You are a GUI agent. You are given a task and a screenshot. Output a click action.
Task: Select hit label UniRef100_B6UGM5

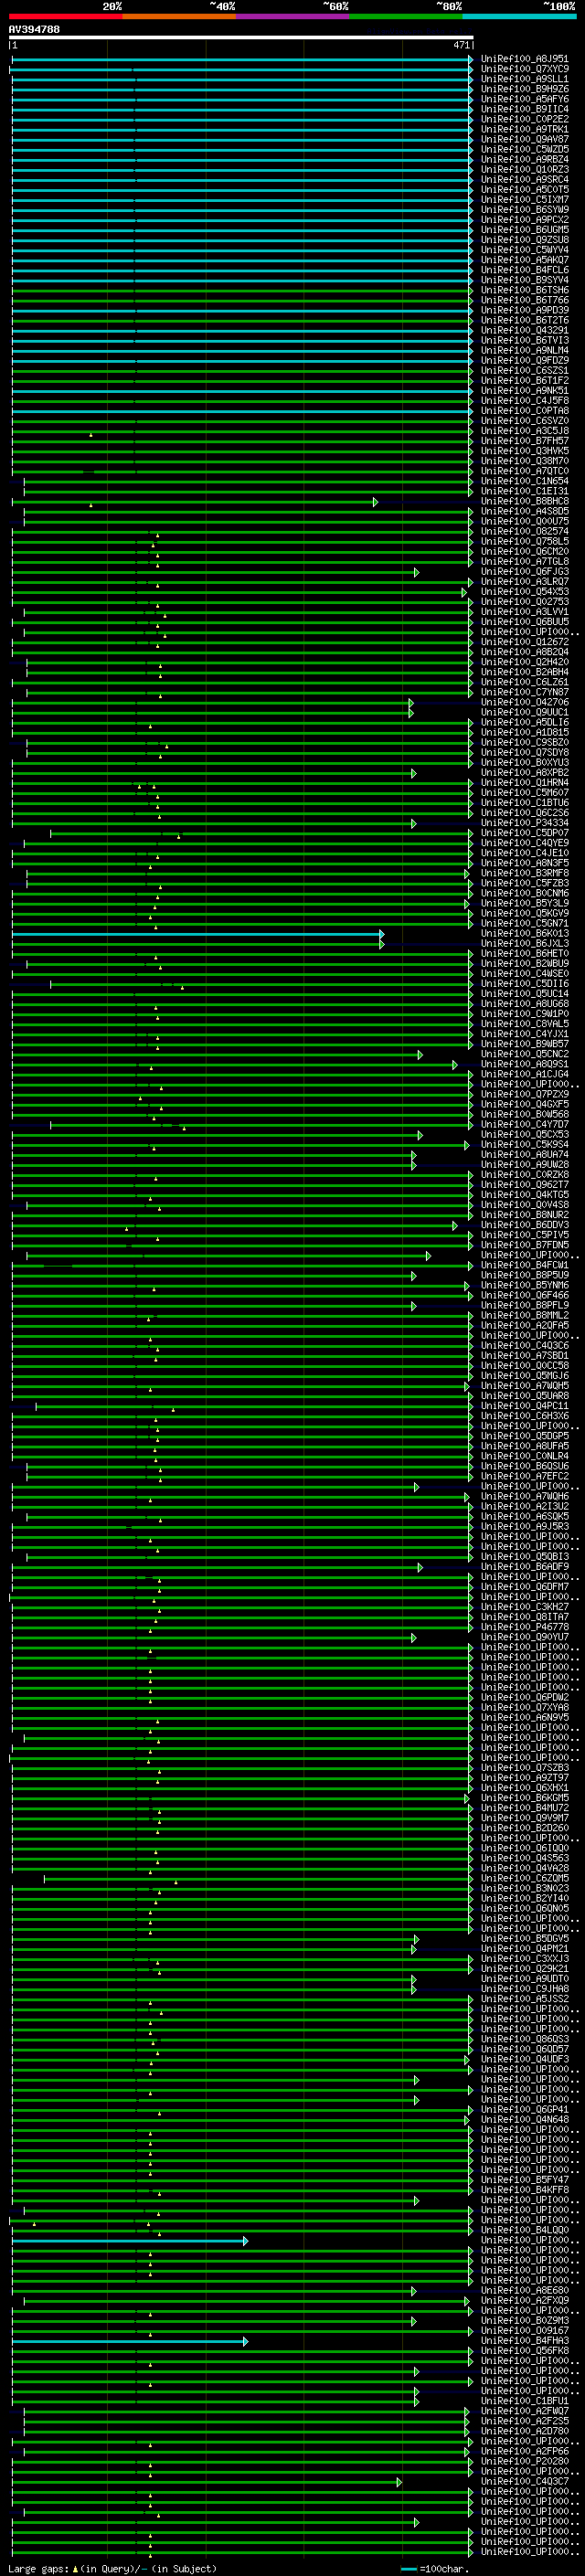[x=525, y=230]
